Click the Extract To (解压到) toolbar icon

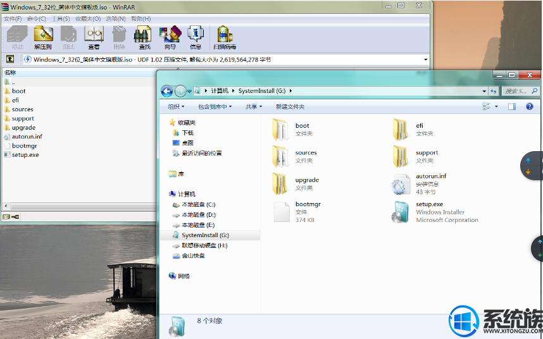click(43, 38)
